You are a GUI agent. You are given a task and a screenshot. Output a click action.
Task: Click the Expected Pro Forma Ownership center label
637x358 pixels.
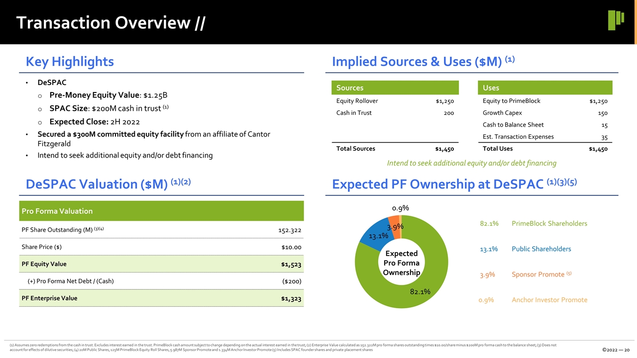(402, 263)
